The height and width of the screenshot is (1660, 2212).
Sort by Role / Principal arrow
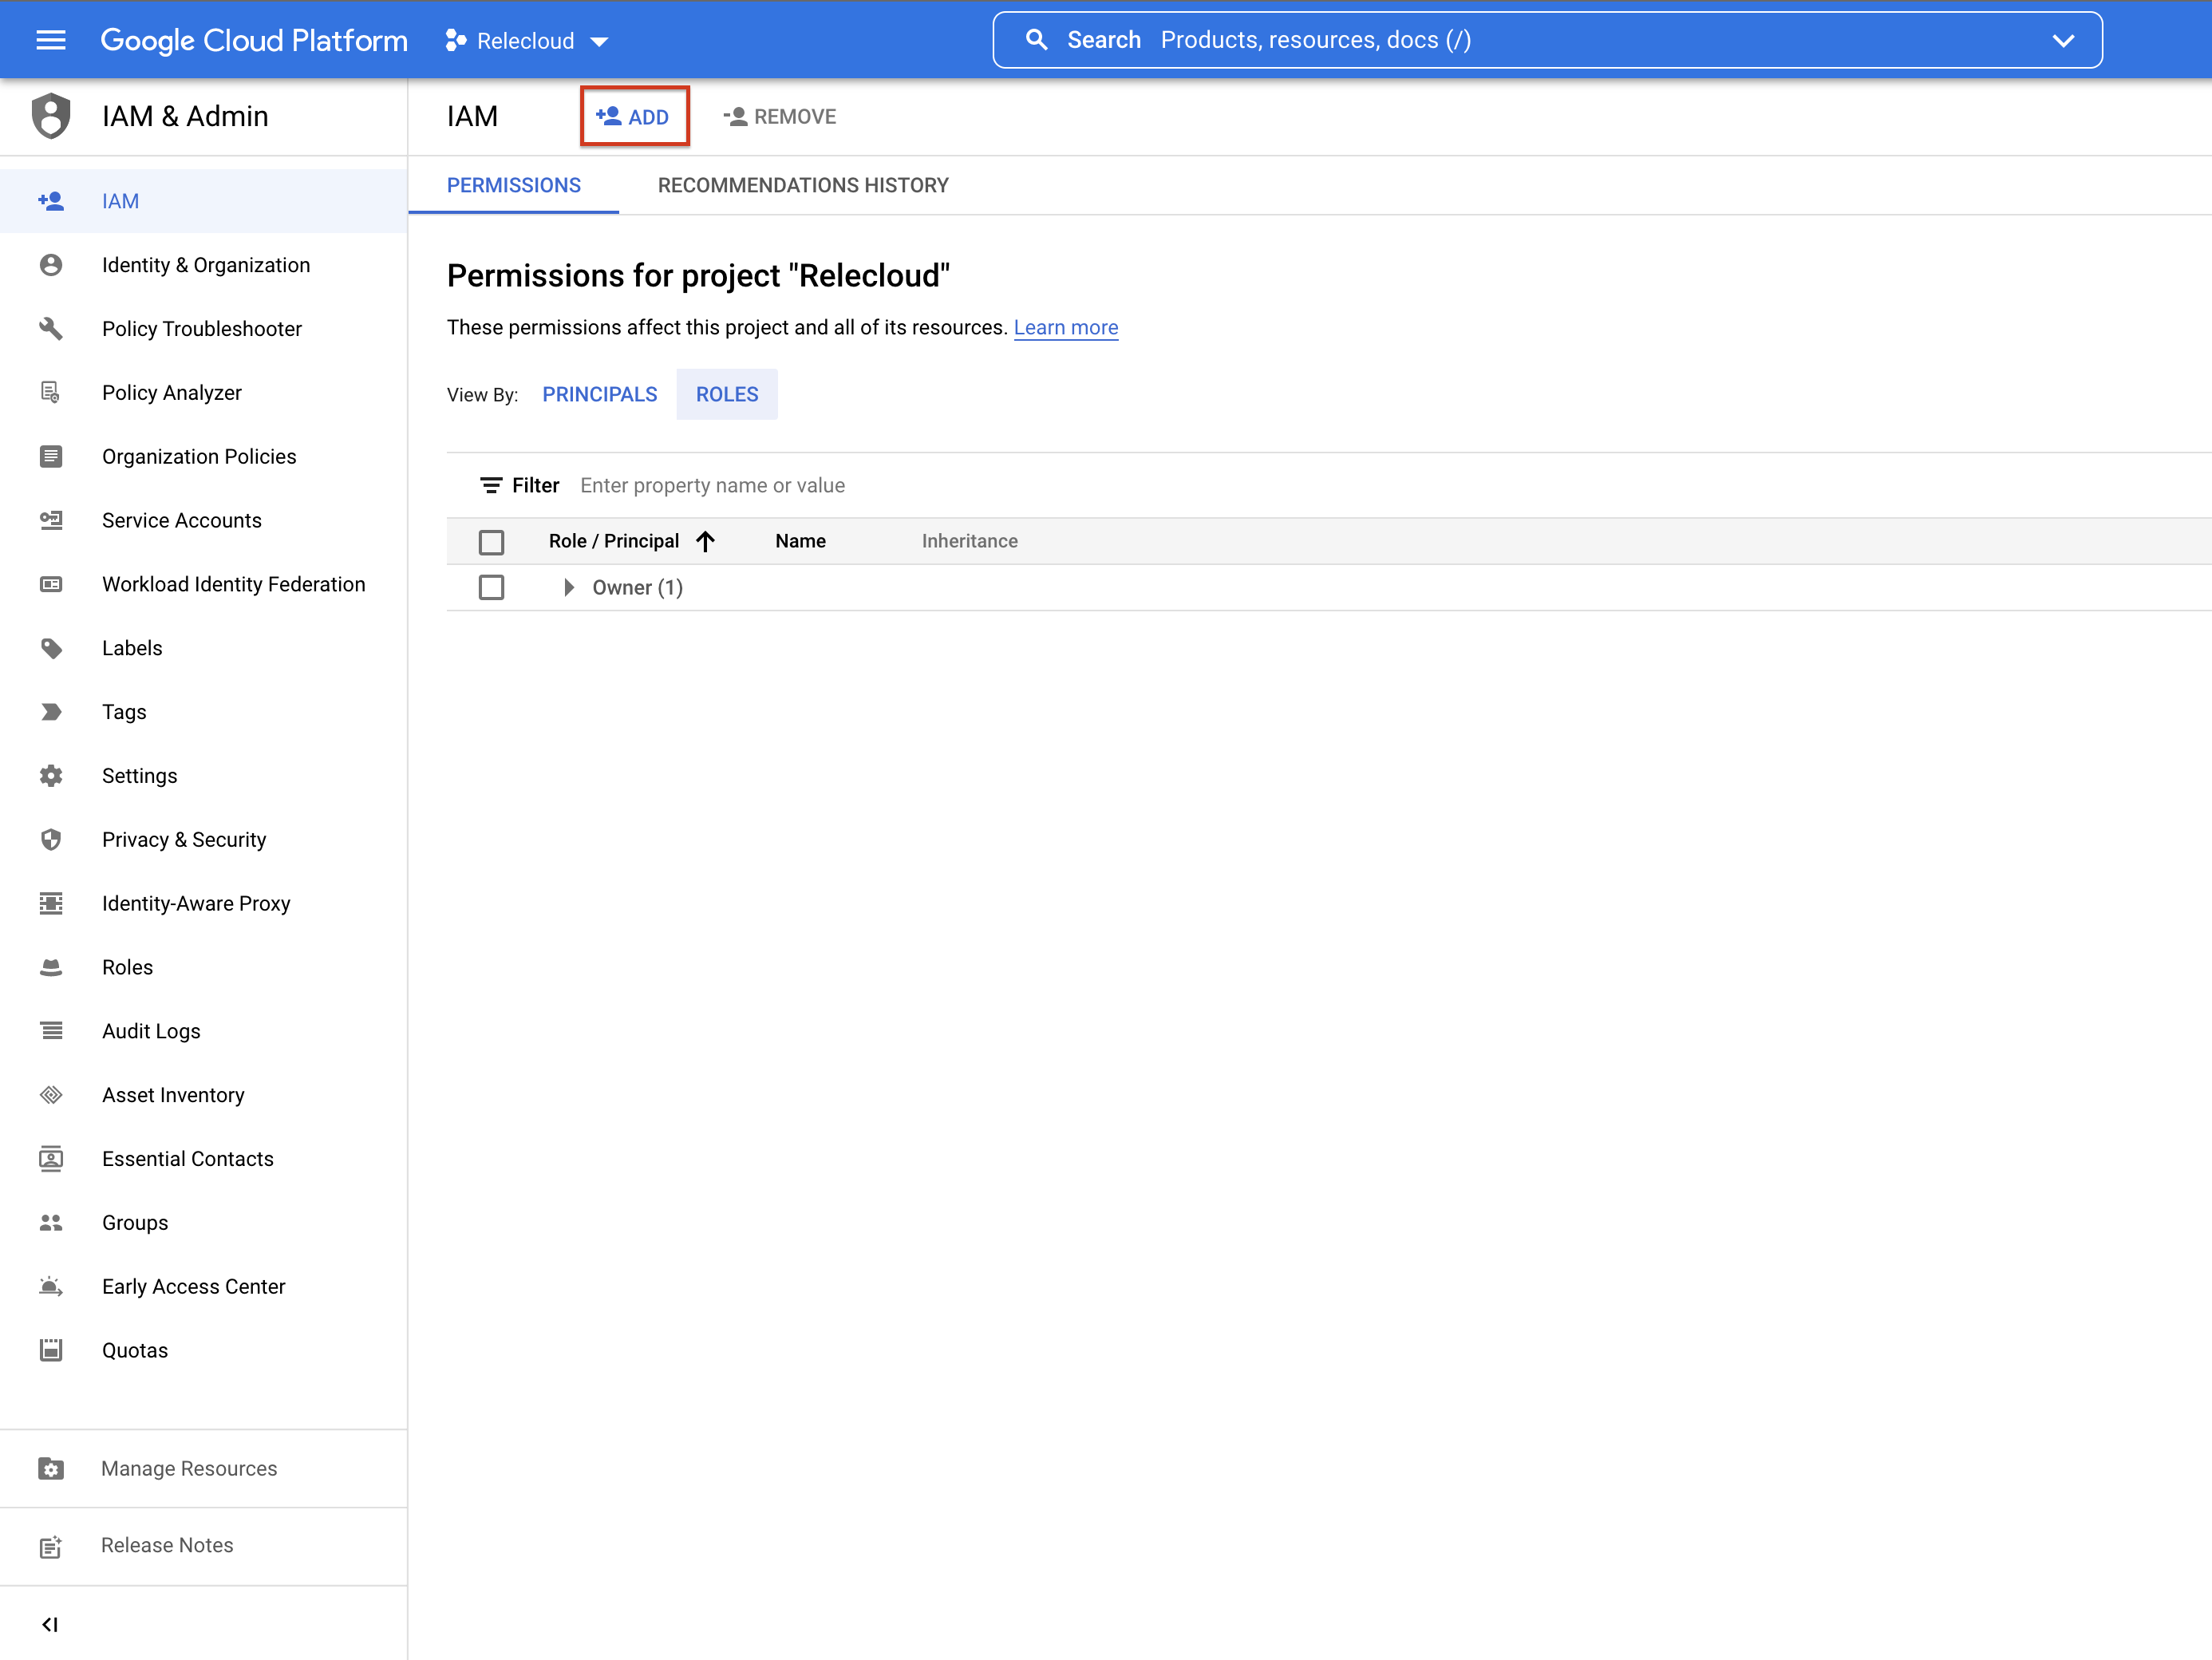tap(706, 542)
